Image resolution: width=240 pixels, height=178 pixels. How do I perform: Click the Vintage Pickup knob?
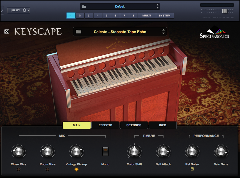[x=76, y=152]
